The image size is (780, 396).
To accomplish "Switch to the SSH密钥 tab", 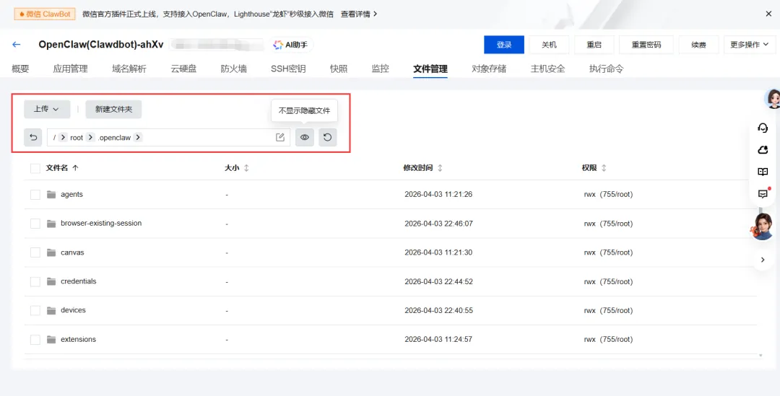I will point(288,69).
